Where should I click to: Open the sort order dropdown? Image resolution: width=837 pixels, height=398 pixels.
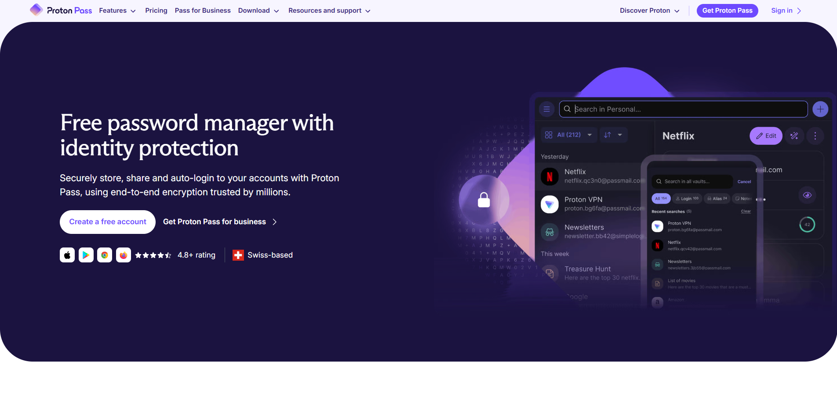click(x=613, y=135)
